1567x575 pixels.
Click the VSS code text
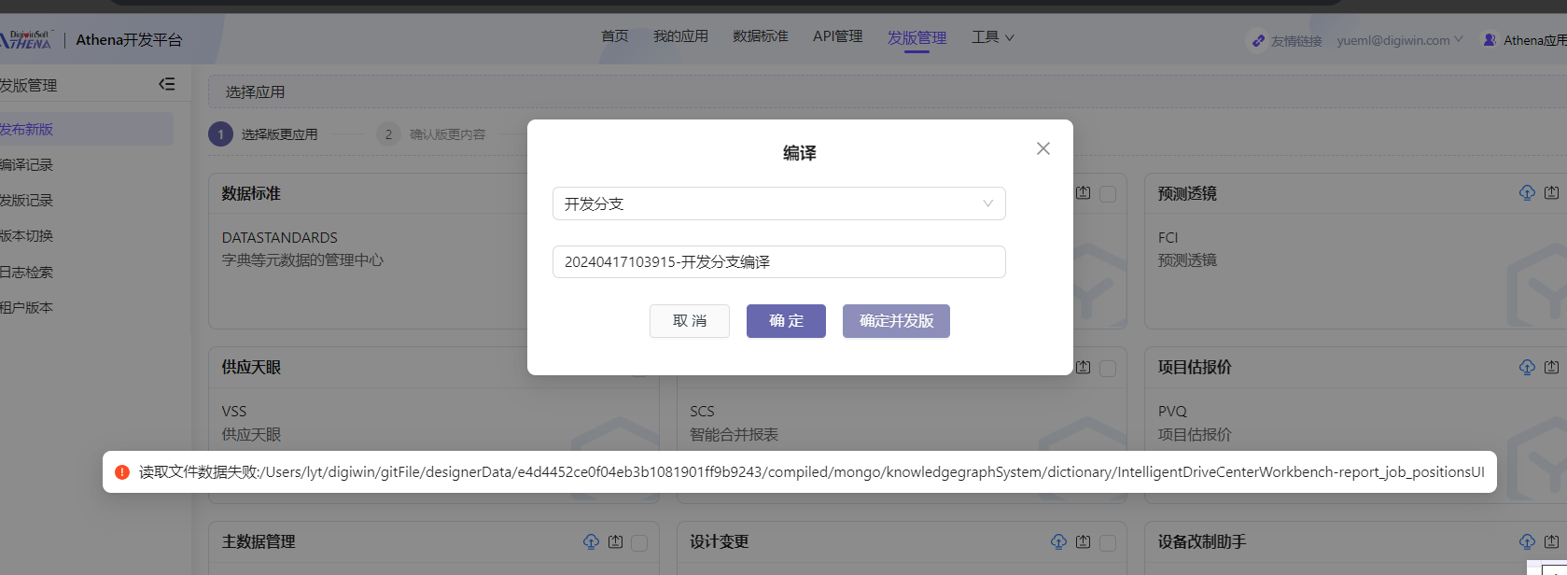(x=234, y=412)
